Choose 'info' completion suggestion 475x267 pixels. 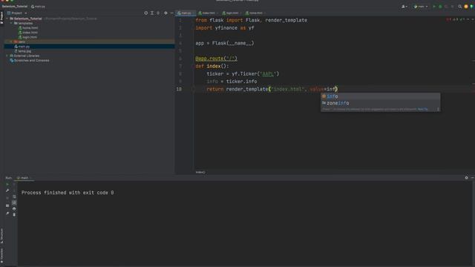pos(380,96)
